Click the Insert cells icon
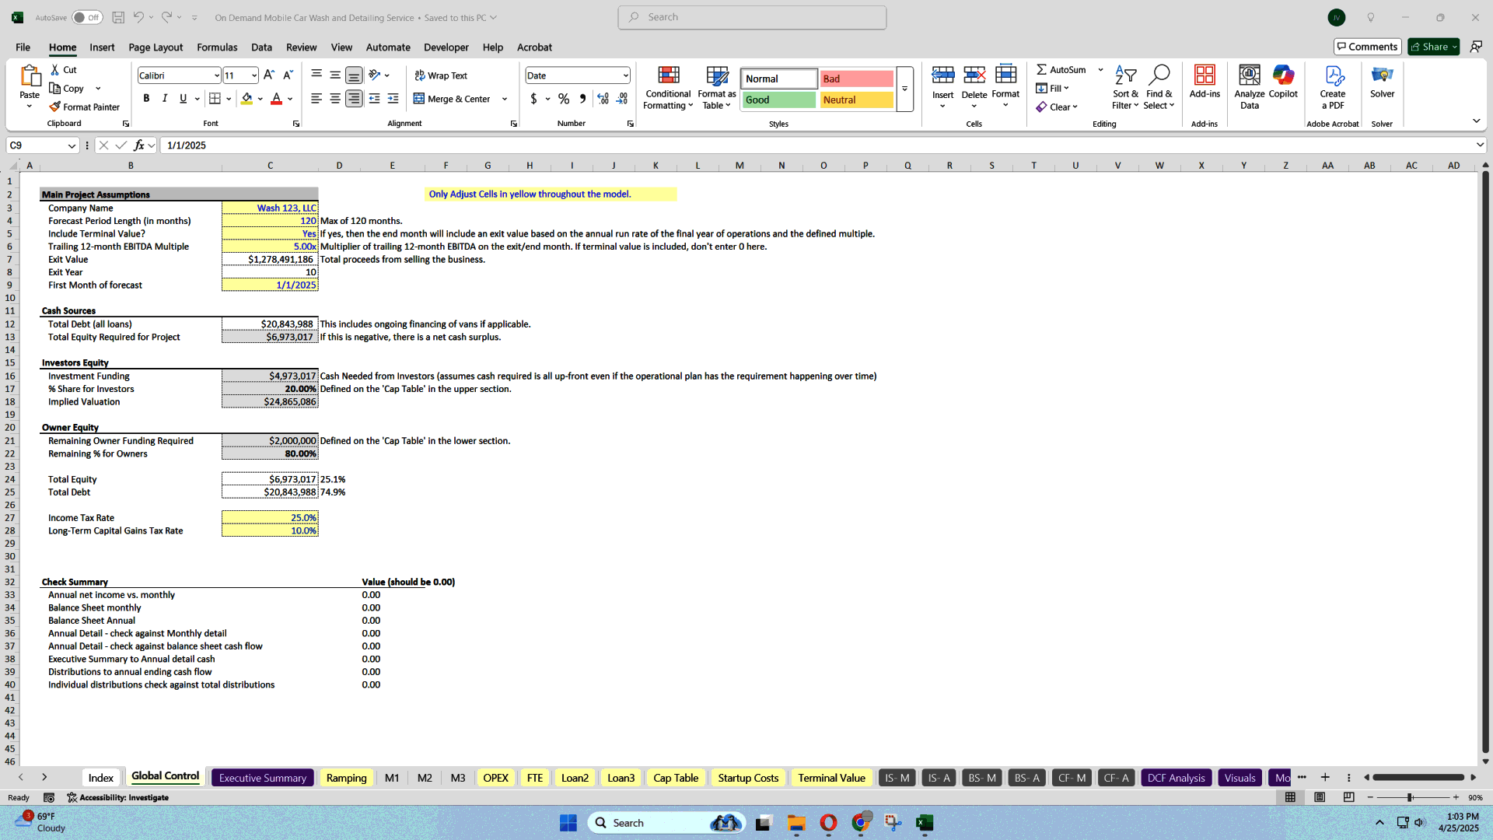The image size is (1493, 840). click(942, 76)
